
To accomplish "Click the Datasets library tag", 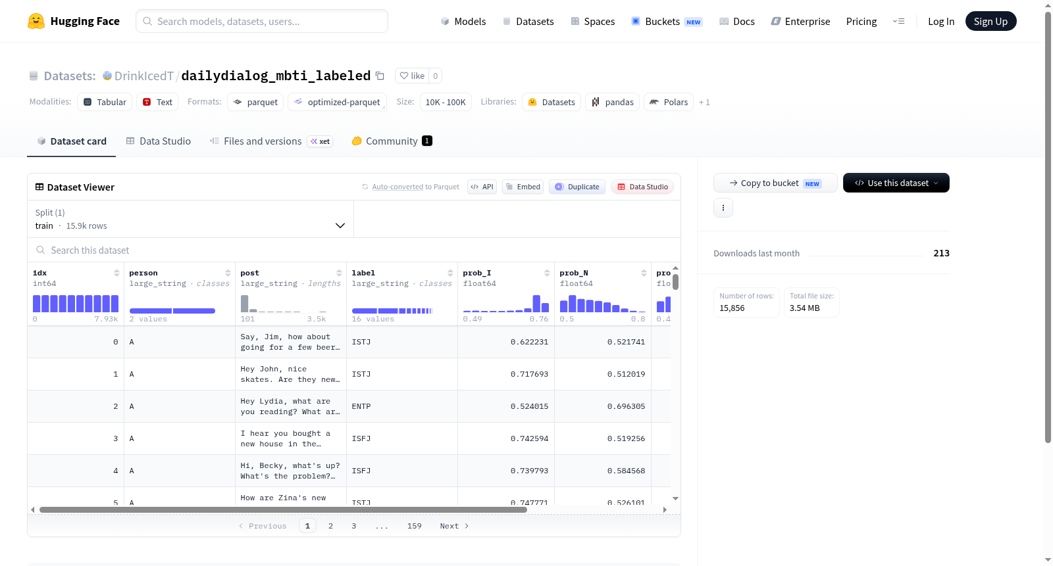I will pos(552,102).
